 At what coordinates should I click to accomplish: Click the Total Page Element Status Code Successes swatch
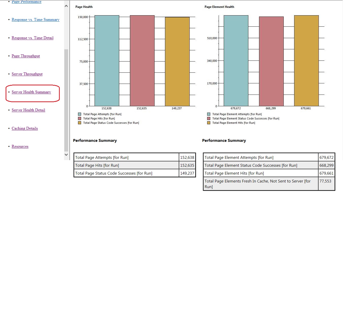coord(209,118)
